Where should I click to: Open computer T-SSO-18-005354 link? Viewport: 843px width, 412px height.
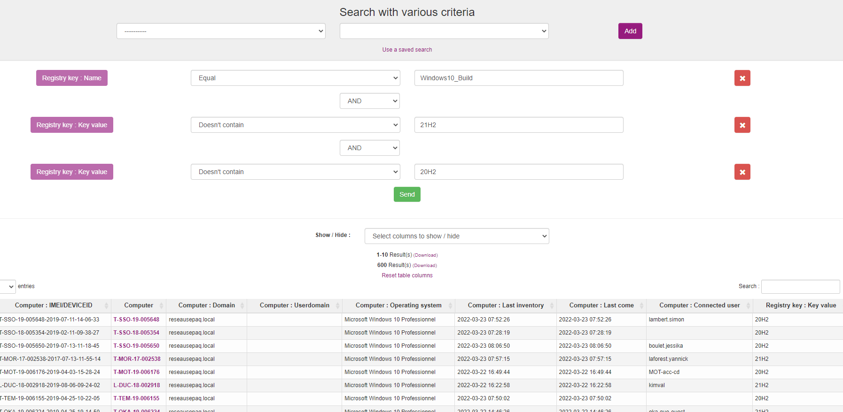136,333
